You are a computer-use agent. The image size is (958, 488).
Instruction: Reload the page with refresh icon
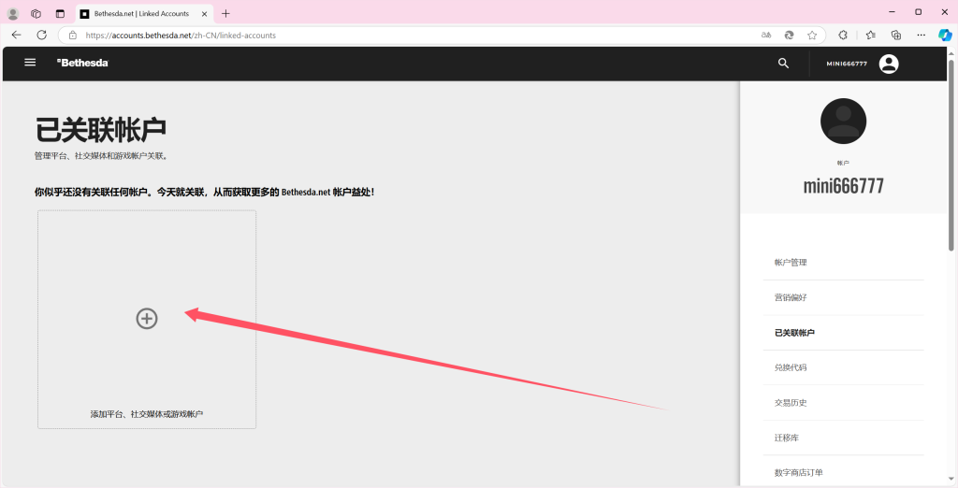coord(41,35)
